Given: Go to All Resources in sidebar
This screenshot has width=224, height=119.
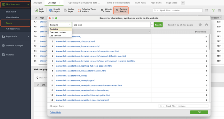Looking at the screenshot, I should point(13,29).
